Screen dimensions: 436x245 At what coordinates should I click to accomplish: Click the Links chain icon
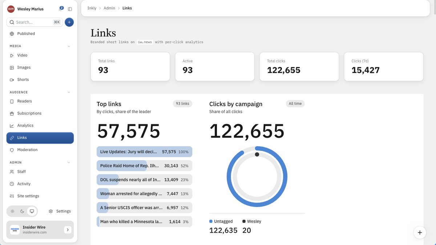[x=12, y=138]
